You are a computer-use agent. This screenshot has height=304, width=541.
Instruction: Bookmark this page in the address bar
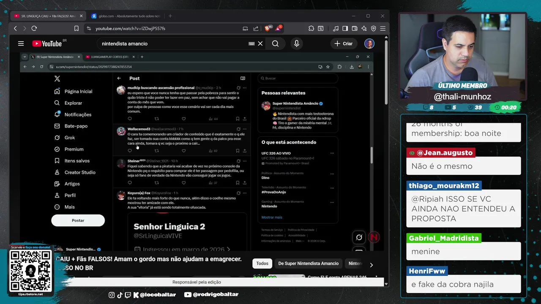pyautogui.click(x=77, y=28)
